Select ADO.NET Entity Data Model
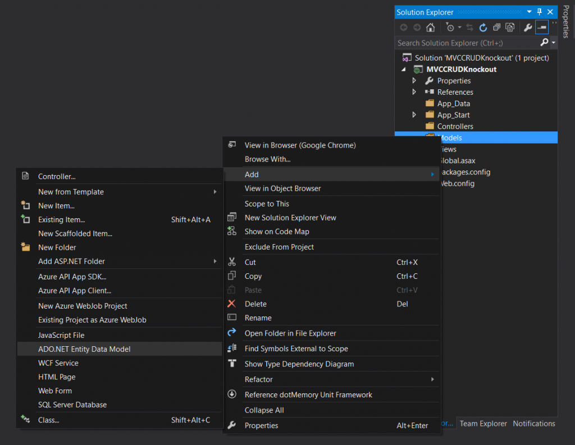The image size is (575, 445). (120, 349)
